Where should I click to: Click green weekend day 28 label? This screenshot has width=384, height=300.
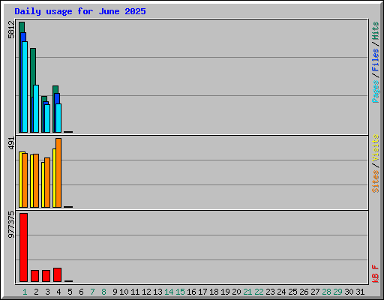(326, 292)
